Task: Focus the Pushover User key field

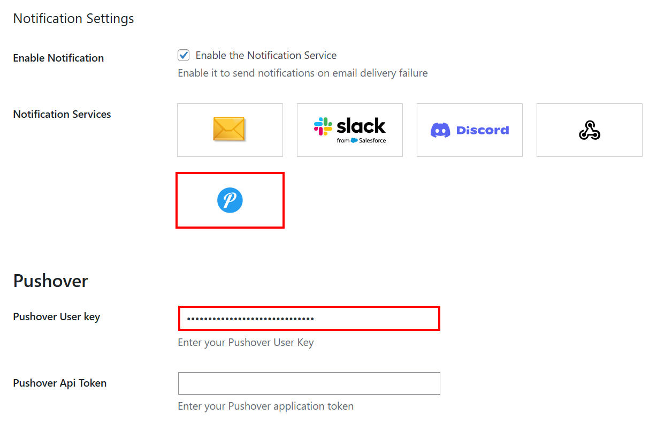Action: pyautogui.click(x=309, y=319)
